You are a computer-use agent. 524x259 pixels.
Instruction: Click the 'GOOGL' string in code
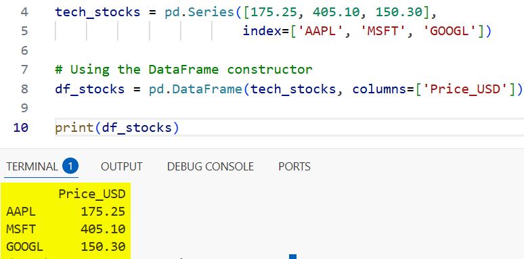[450, 31]
